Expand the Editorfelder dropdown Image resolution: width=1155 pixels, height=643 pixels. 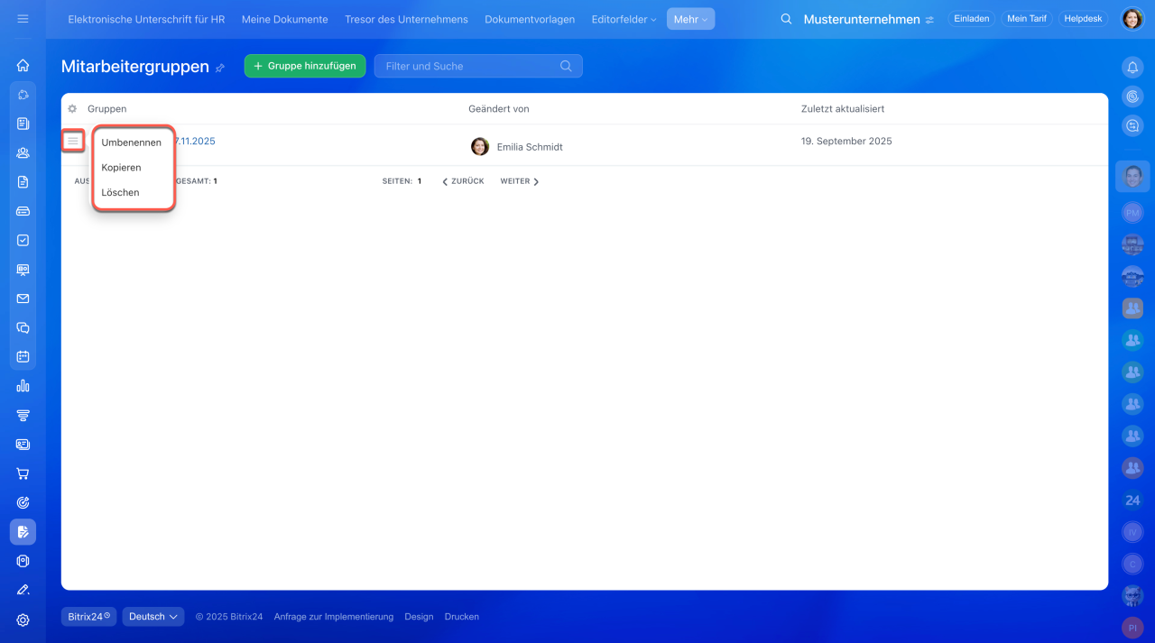pos(624,19)
